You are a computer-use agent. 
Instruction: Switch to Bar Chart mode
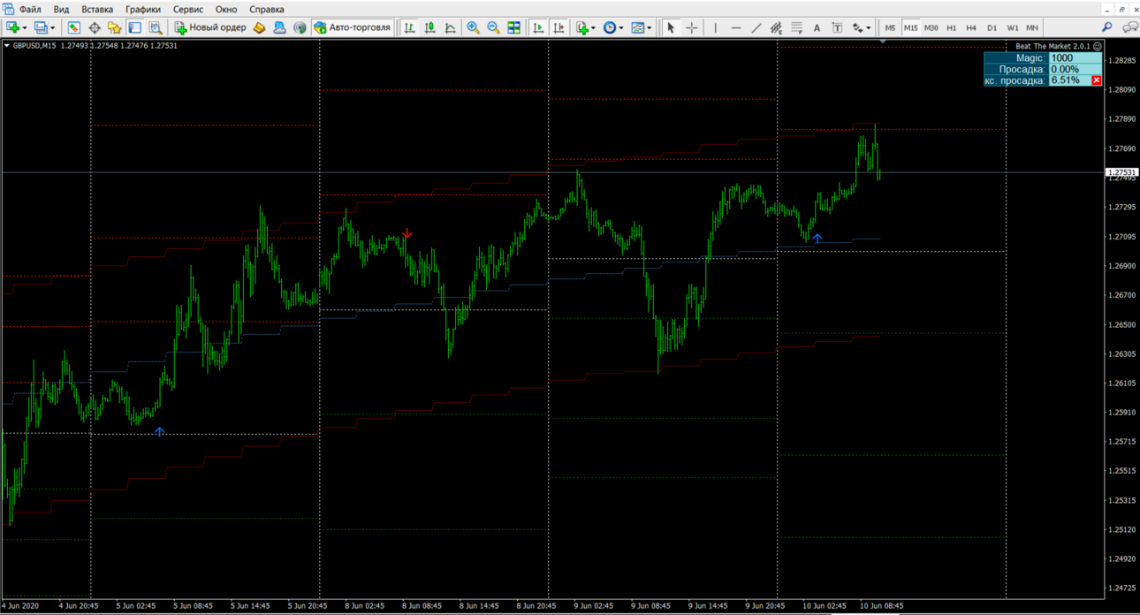(x=410, y=27)
